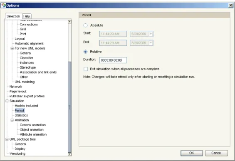Click the End time field
The width and height of the screenshot is (235, 161).
coord(113,43)
